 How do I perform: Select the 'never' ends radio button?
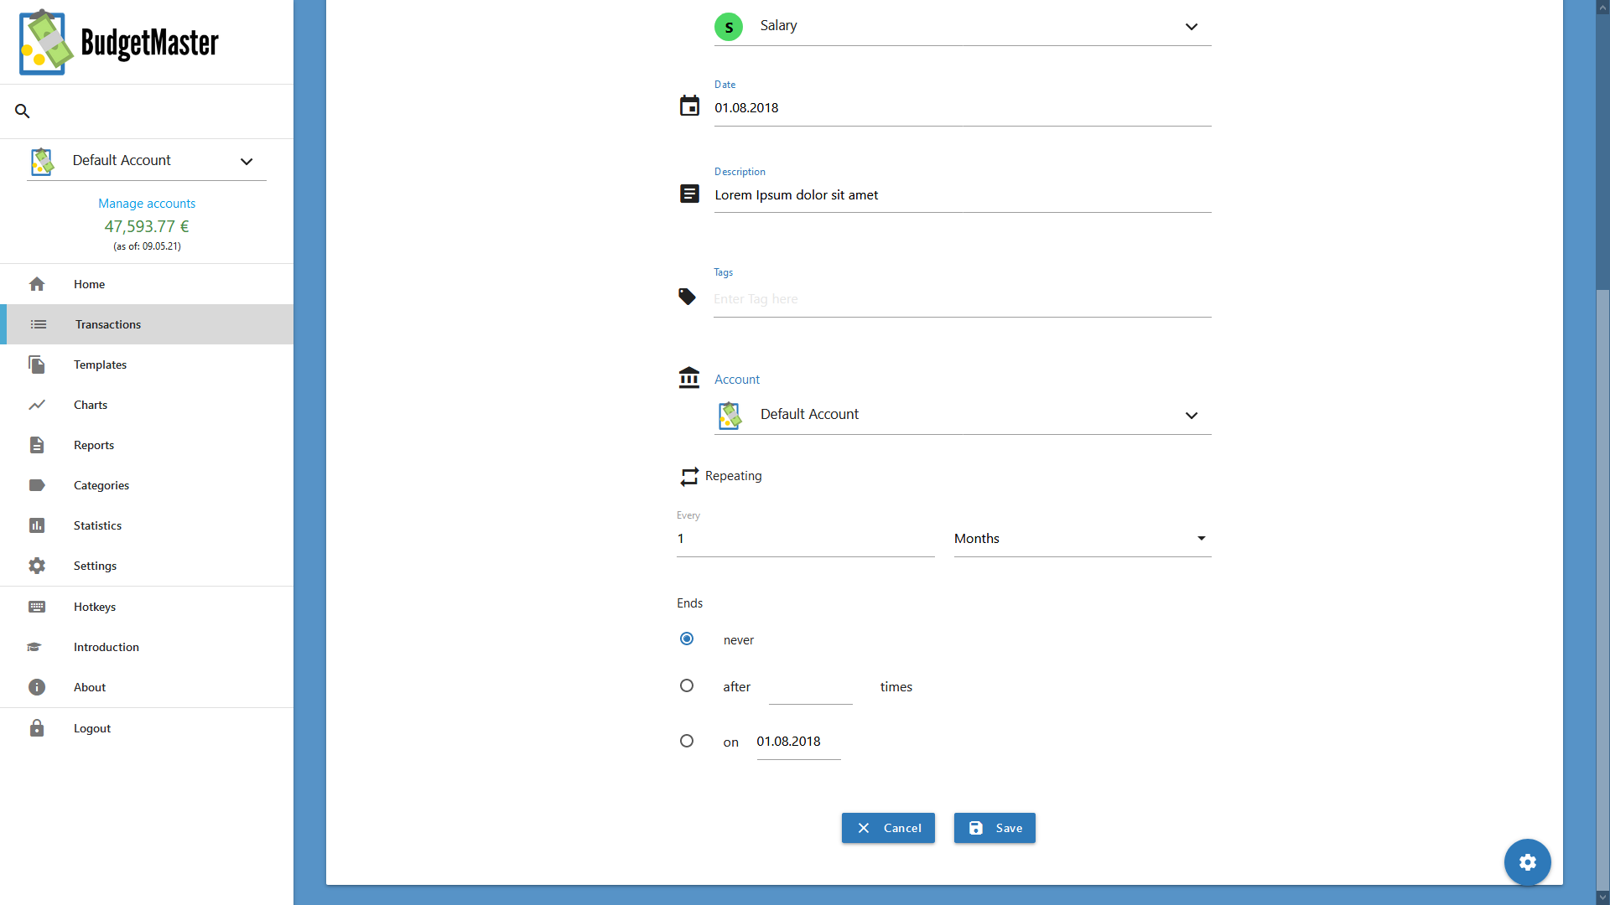tap(687, 639)
